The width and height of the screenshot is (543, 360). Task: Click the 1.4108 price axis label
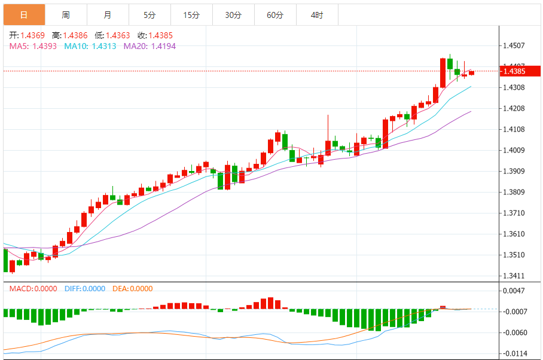(514, 129)
